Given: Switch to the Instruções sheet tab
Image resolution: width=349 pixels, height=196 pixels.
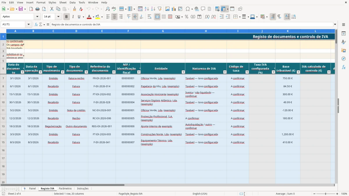Looking at the screenshot, I should pyautogui.click(x=83, y=188).
